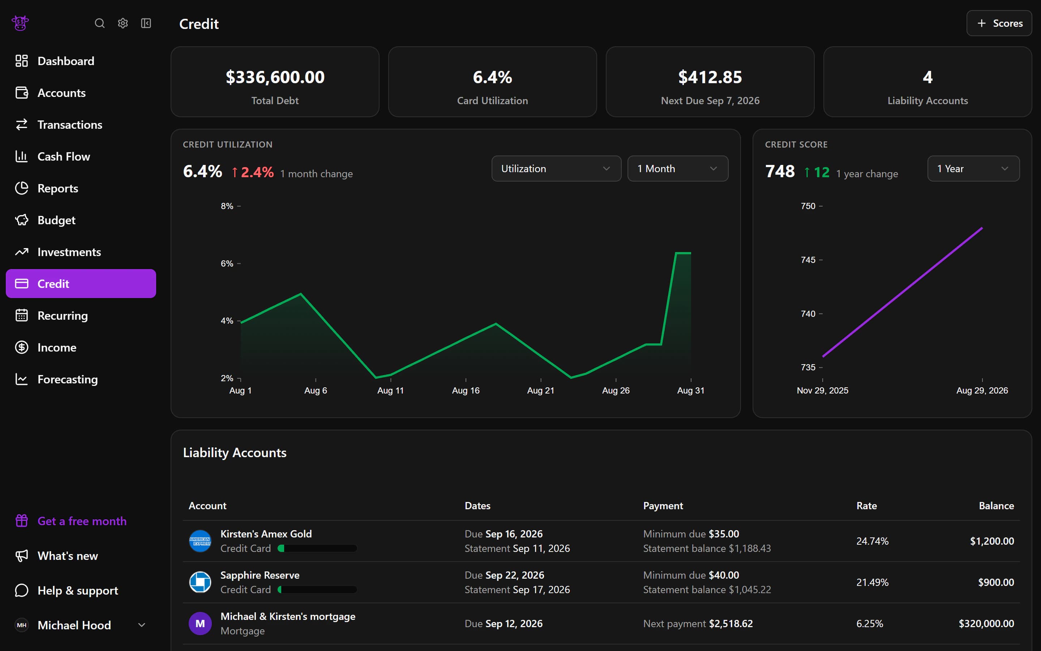The height and width of the screenshot is (651, 1041).
Task: Open Investments in the sidebar
Action: tap(81, 252)
